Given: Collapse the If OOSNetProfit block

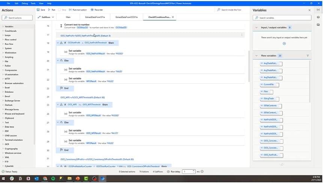Looking at the screenshot, I should (58, 43).
